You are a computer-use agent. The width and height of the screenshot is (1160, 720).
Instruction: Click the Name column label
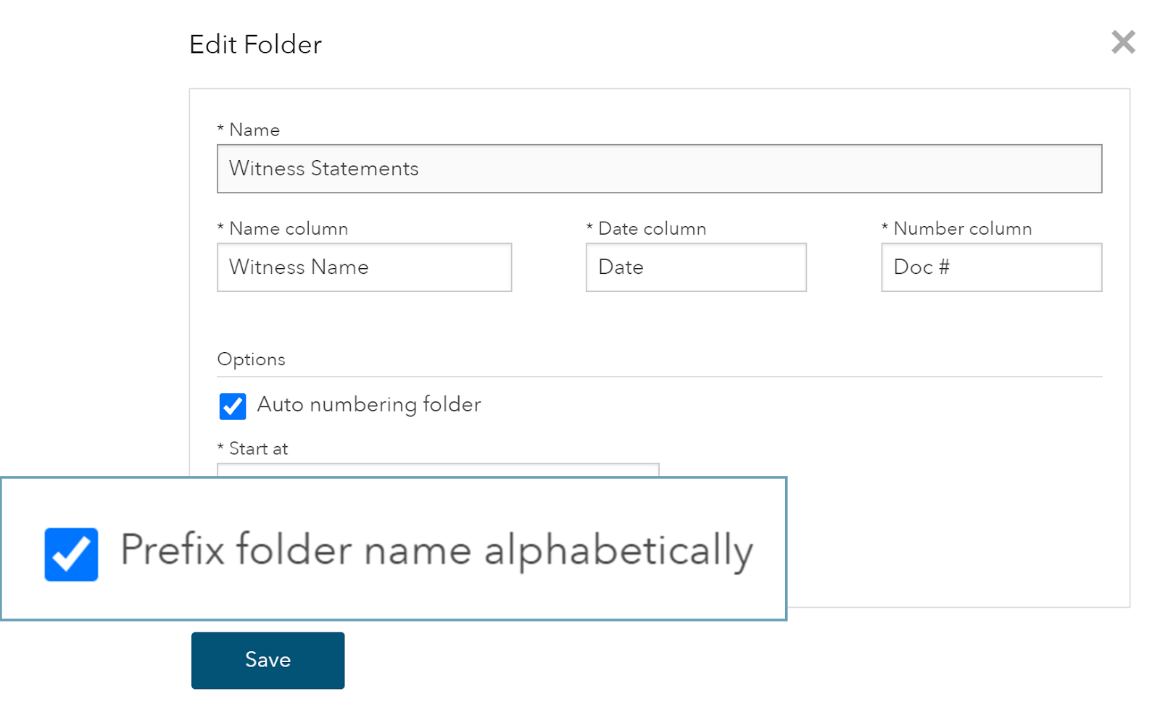click(x=289, y=229)
